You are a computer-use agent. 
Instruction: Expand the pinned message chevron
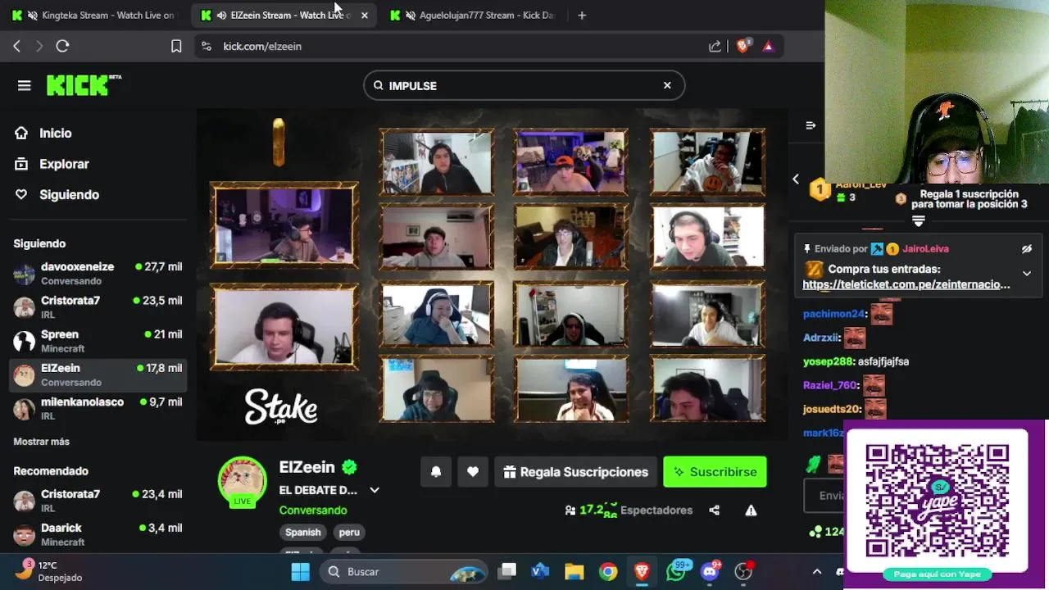pos(1027,273)
